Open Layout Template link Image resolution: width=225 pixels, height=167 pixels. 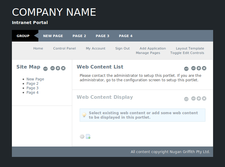coord(190,48)
